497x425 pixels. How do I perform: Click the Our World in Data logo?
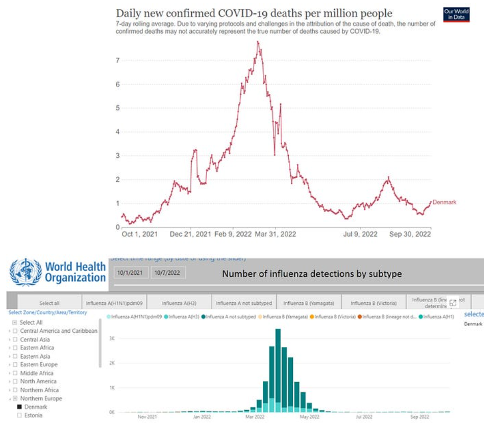(456, 15)
